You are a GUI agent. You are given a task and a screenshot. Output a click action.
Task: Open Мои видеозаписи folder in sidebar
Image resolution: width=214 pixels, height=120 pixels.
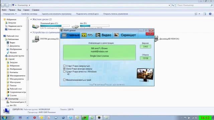click(x=17, y=76)
